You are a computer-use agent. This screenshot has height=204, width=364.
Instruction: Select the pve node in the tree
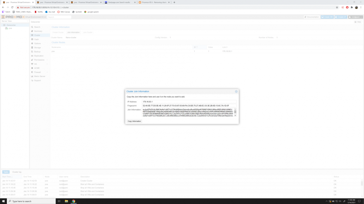coord(11,28)
